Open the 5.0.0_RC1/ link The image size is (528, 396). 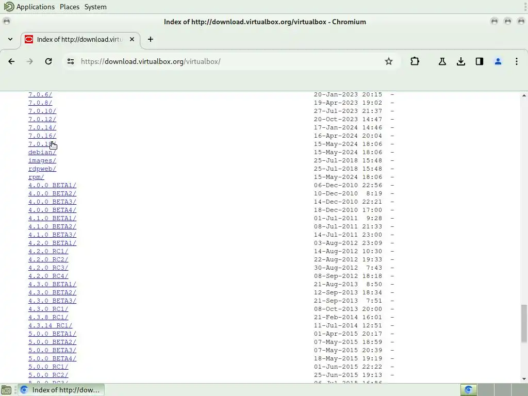(x=48, y=367)
